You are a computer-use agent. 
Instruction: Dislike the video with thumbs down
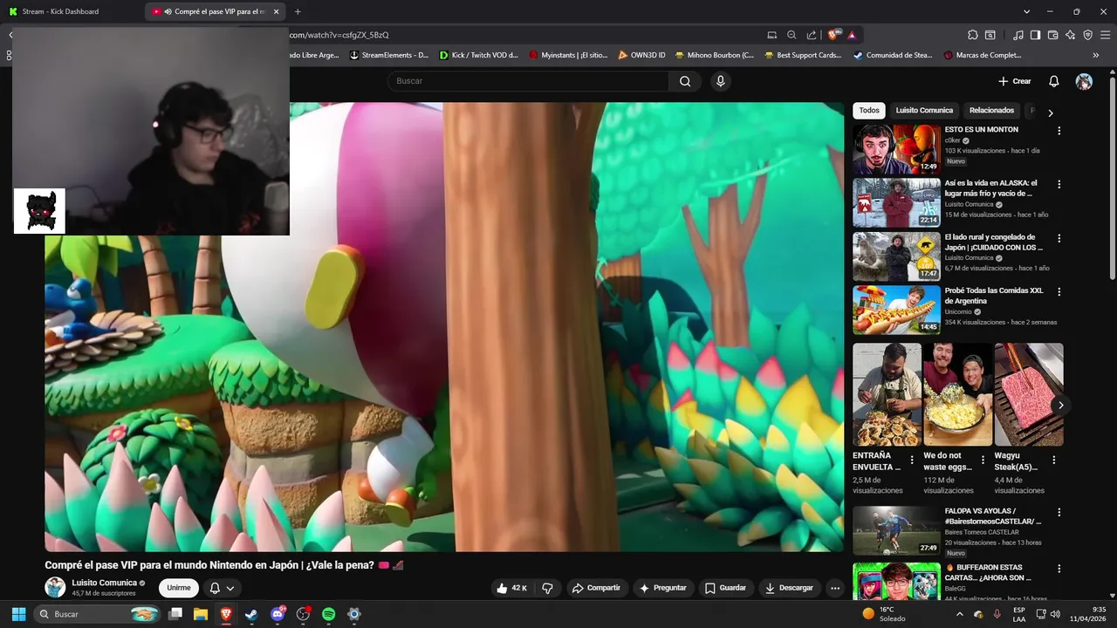click(x=548, y=588)
